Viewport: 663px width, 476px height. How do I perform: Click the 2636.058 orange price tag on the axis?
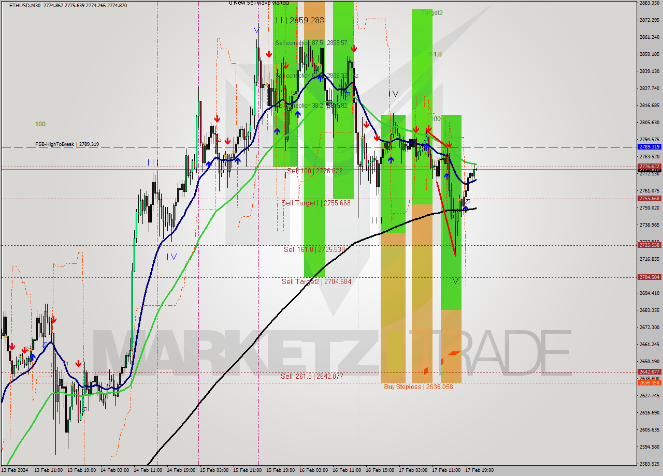[x=649, y=382]
